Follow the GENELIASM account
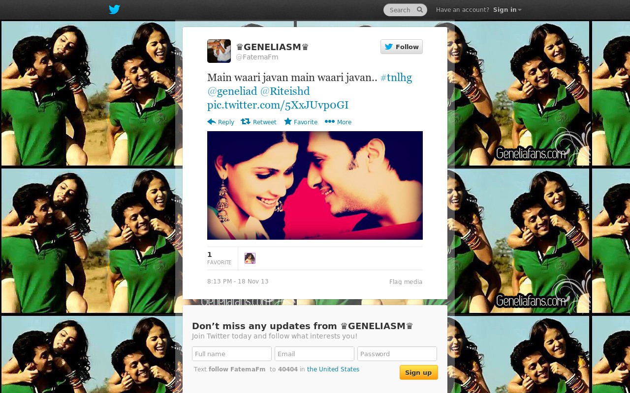The width and height of the screenshot is (630, 393). [x=402, y=47]
